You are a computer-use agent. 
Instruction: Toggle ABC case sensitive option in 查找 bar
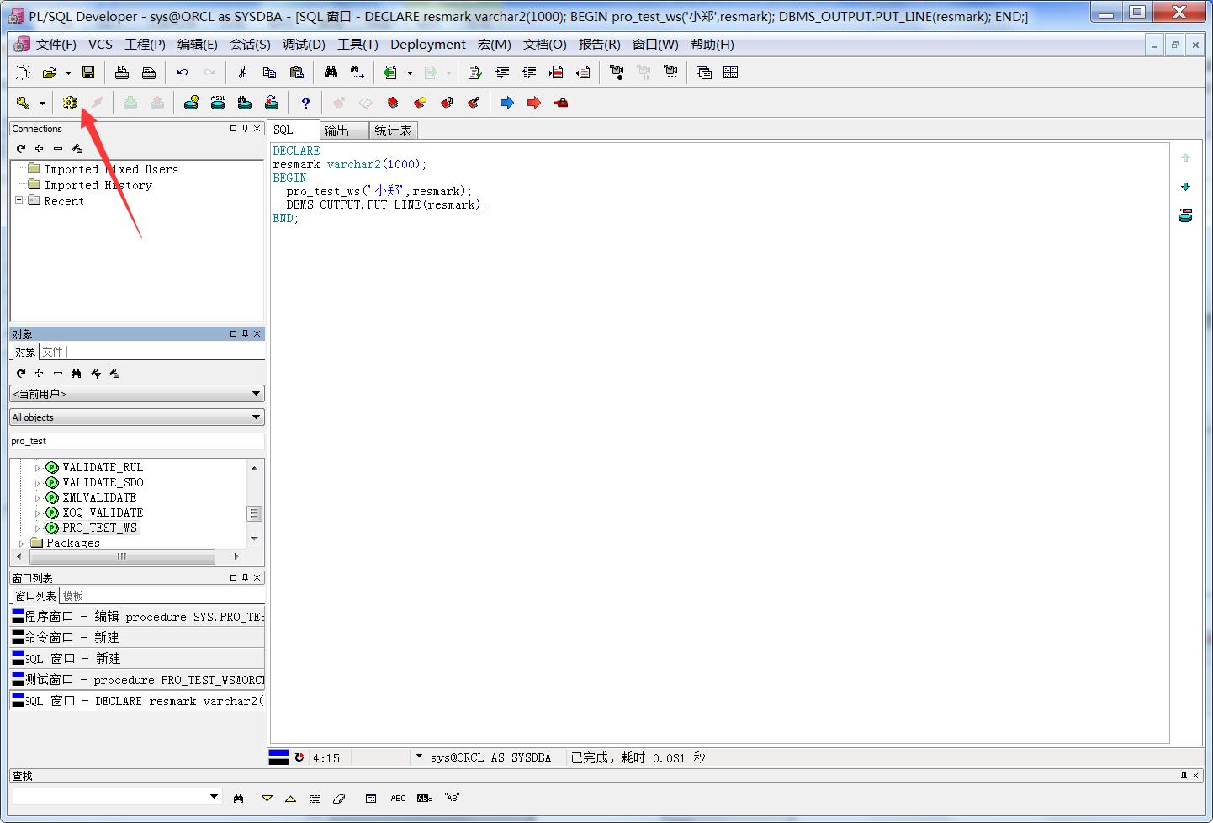[x=398, y=798]
